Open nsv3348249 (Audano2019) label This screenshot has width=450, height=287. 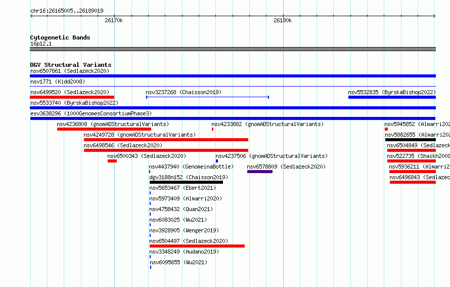(x=184, y=252)
